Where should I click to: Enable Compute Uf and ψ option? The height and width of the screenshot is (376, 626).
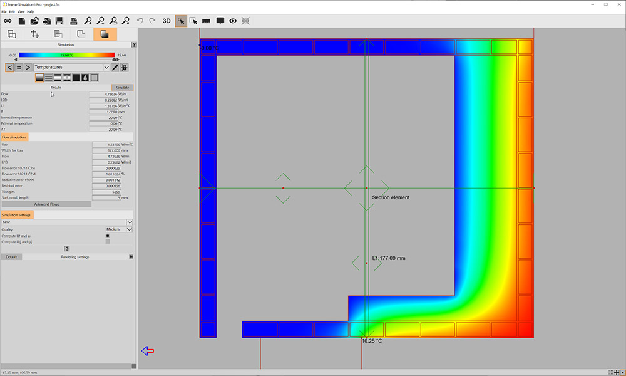[x=107, y=236]
